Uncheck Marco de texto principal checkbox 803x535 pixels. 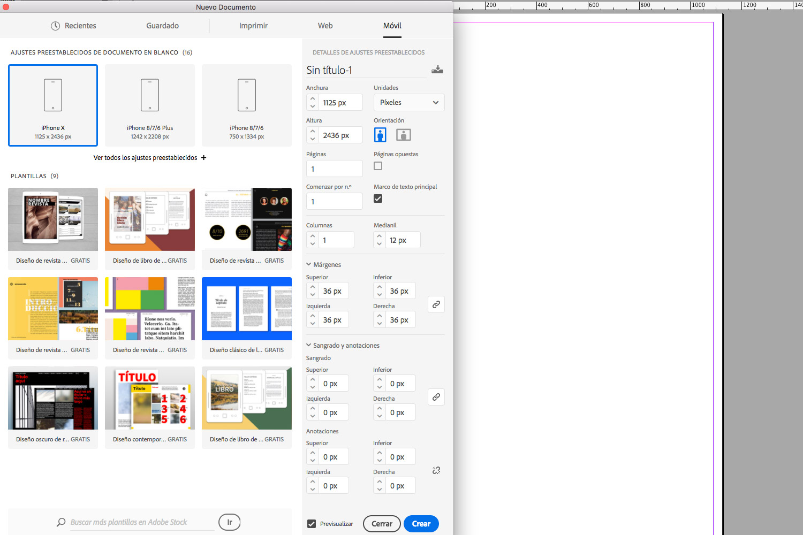(378, 198)
